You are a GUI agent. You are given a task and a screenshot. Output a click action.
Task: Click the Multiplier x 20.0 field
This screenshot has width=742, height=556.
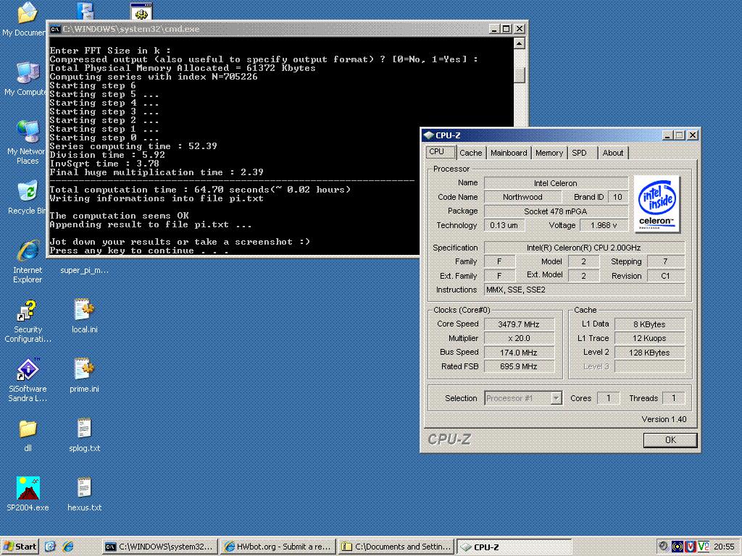[x=519, y=339]
